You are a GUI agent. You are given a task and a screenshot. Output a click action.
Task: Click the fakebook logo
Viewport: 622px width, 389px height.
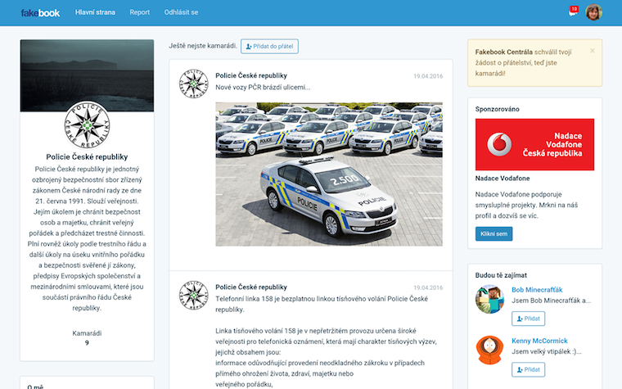40,13
